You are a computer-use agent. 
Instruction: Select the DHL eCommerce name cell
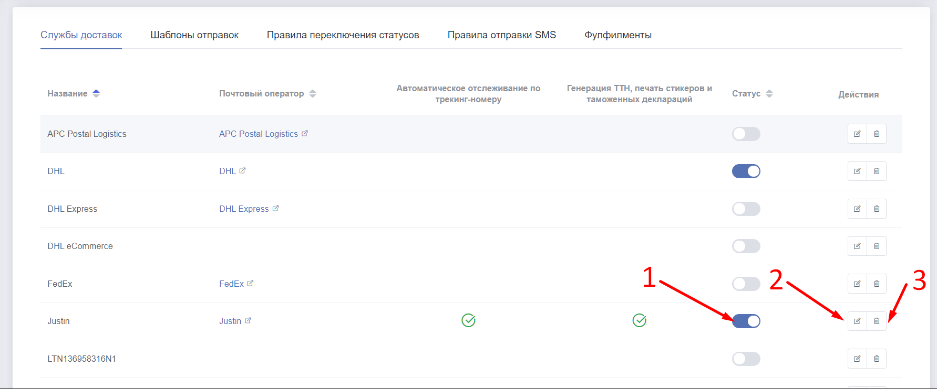pyautogui.click(x=80, y=246)
